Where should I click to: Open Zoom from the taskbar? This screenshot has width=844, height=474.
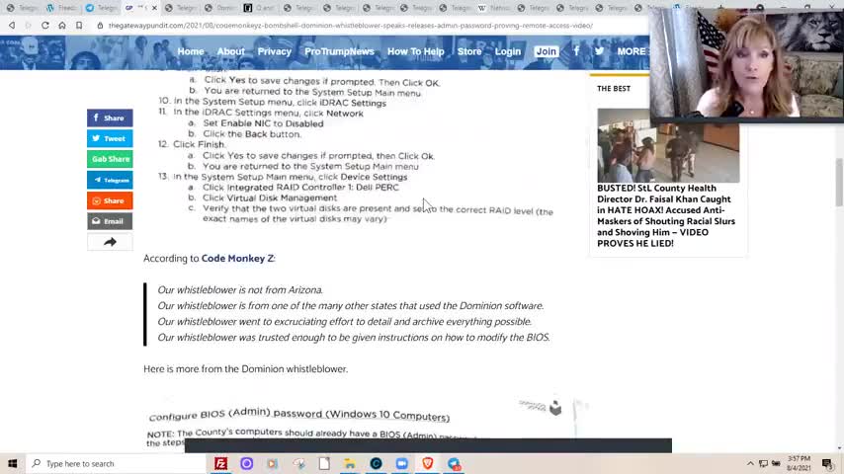click(x=401, y=463)
